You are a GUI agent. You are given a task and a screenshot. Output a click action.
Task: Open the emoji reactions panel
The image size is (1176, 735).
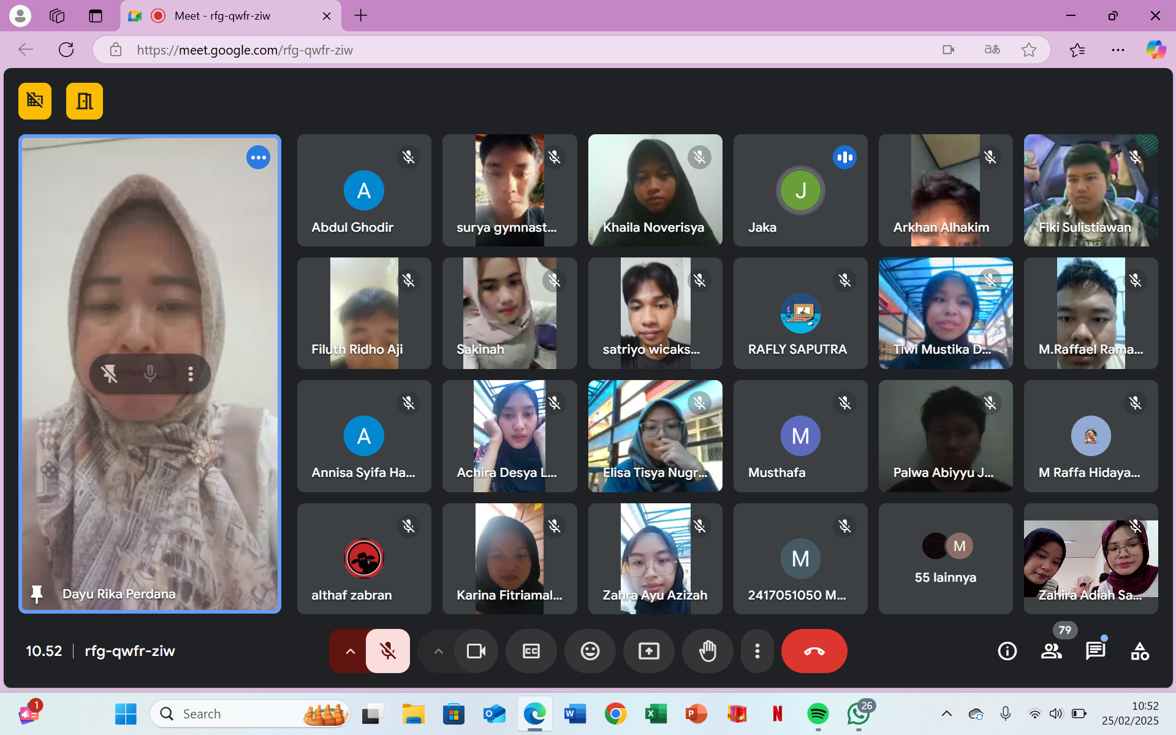pos(590,651)
